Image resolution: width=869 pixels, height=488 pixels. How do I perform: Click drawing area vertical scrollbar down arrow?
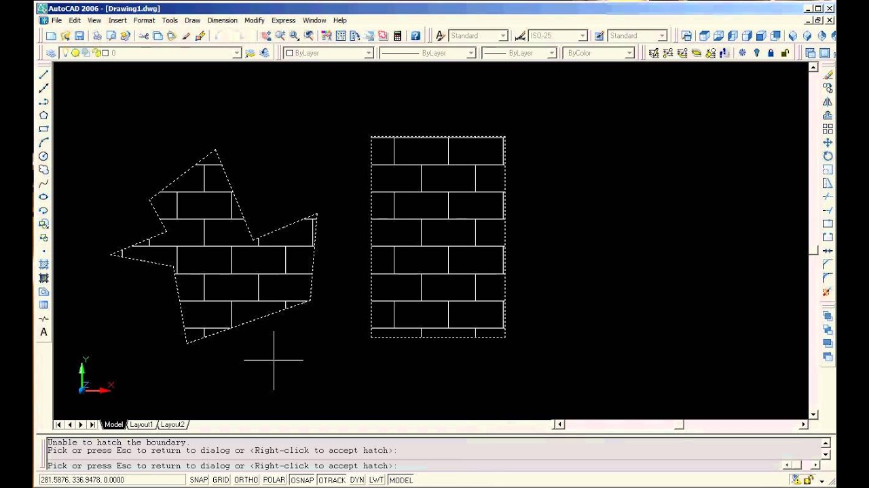click(x=813, y=414)
